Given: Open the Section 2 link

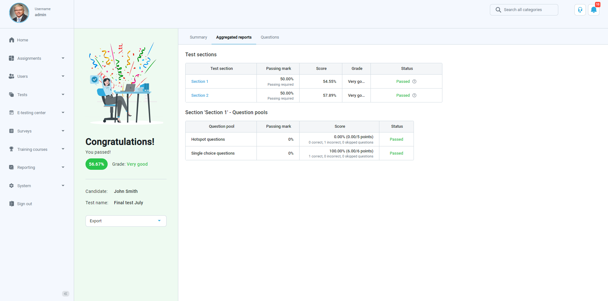Looking at the screenshot, I should (x=200, y=95).
